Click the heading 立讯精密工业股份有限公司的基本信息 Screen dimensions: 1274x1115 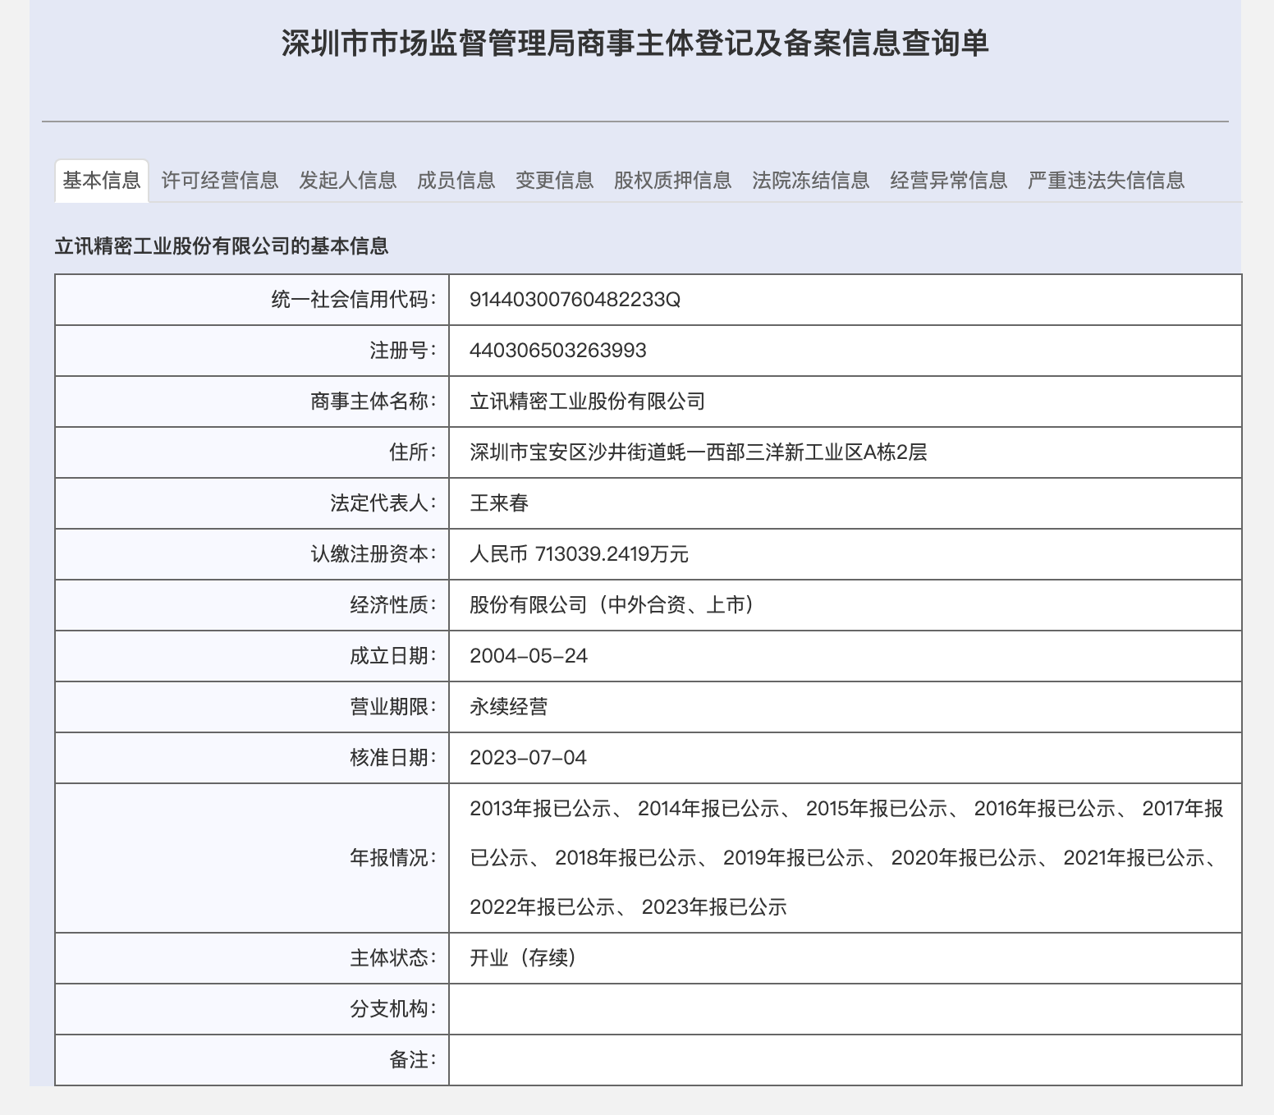[222, 246]
